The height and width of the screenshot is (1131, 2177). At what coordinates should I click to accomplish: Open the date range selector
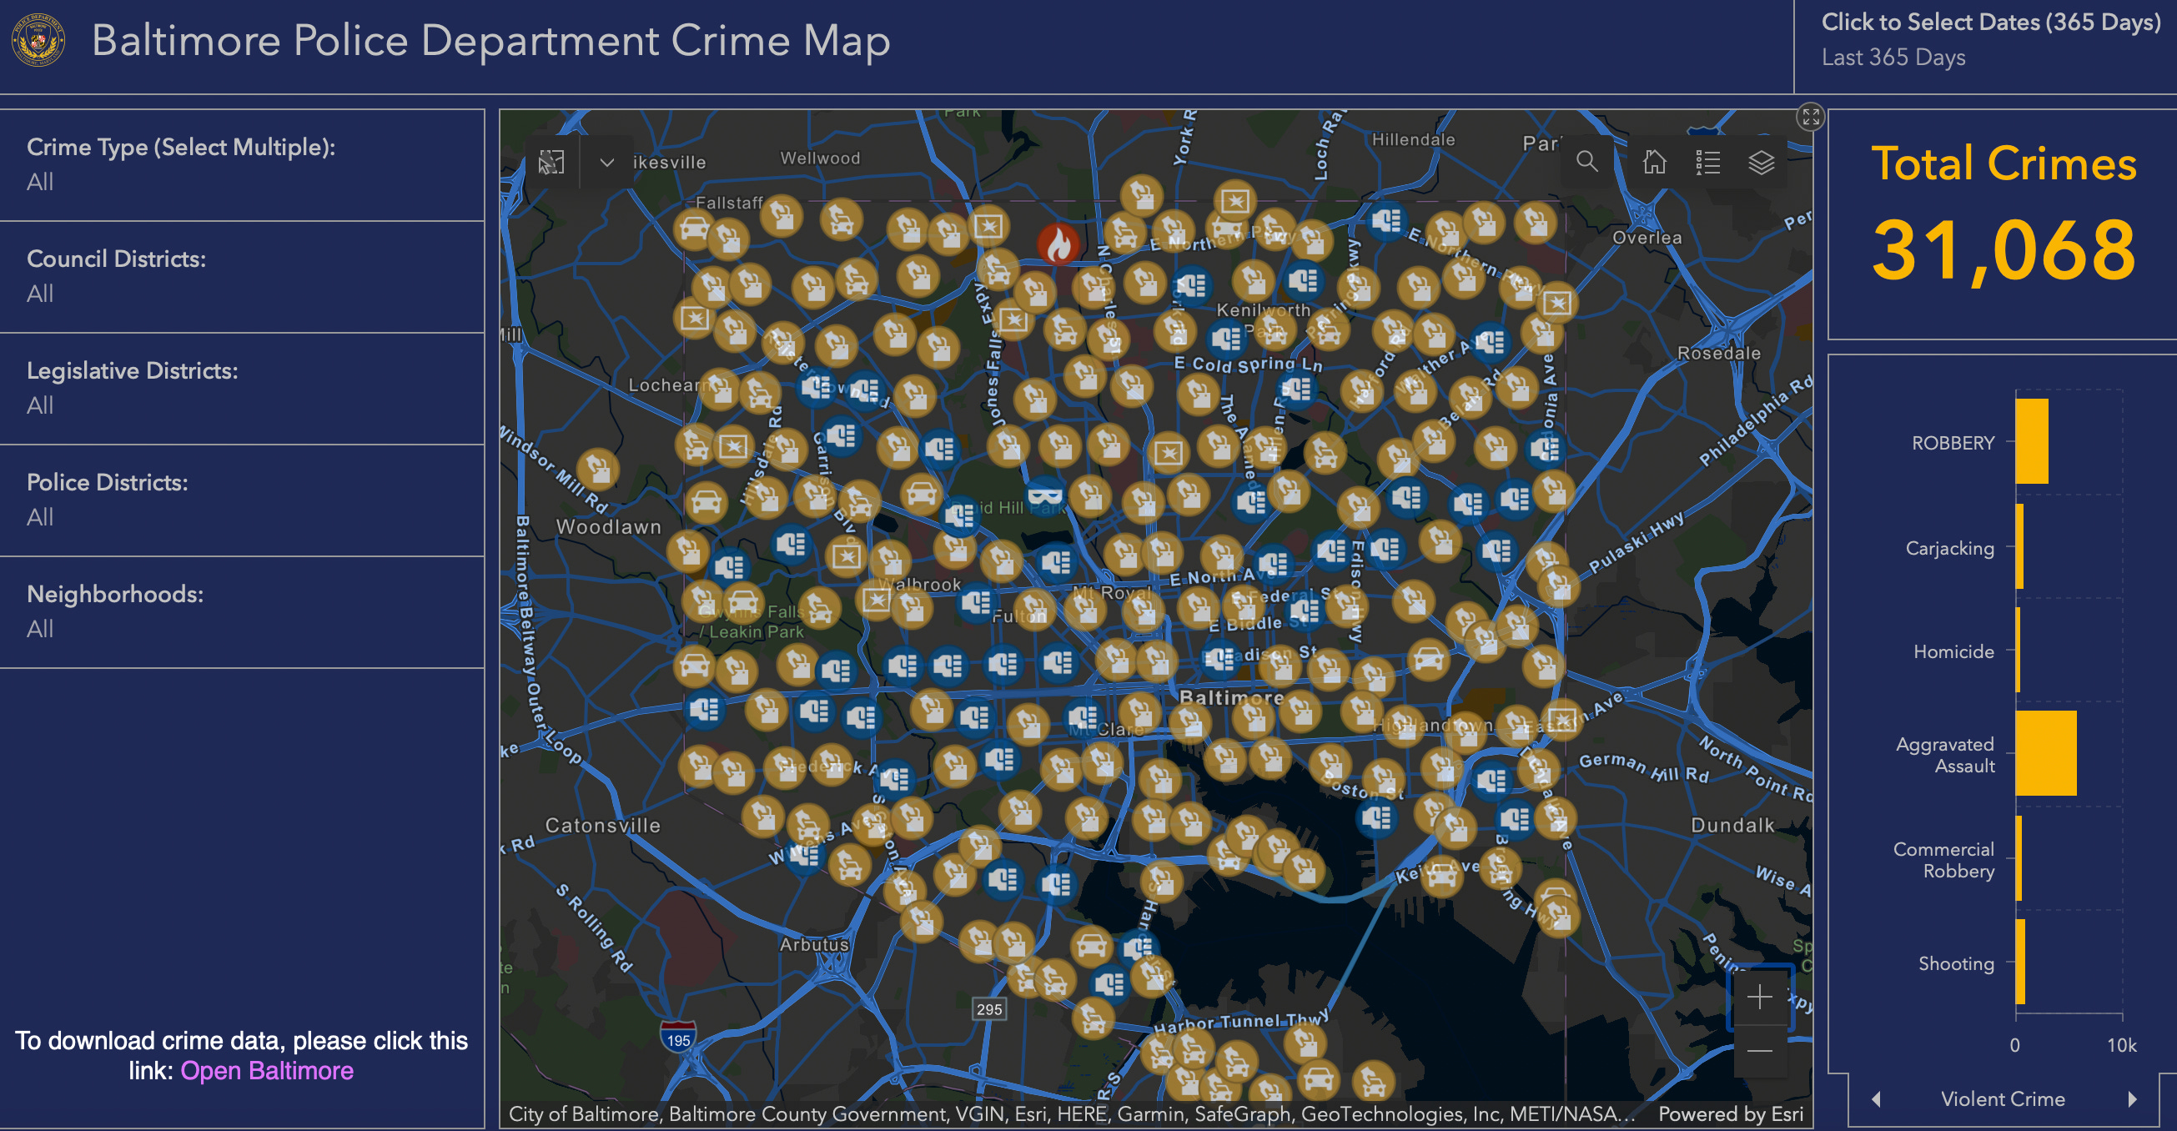pos(1986,40)
